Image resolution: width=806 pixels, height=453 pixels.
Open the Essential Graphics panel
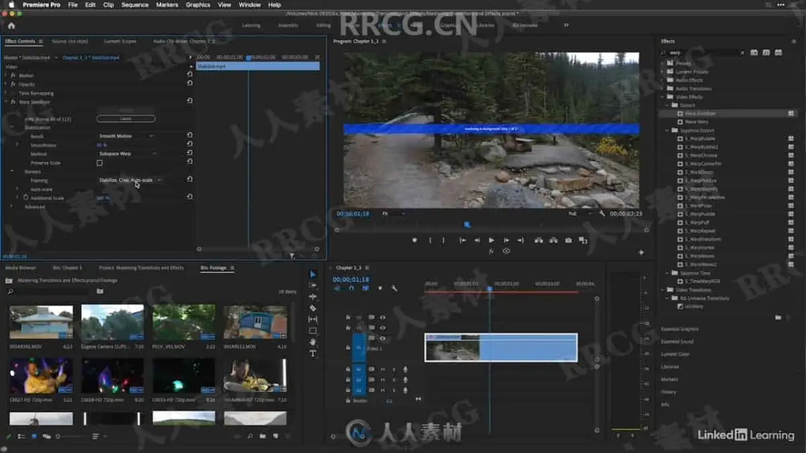click(x=680, y=329)
